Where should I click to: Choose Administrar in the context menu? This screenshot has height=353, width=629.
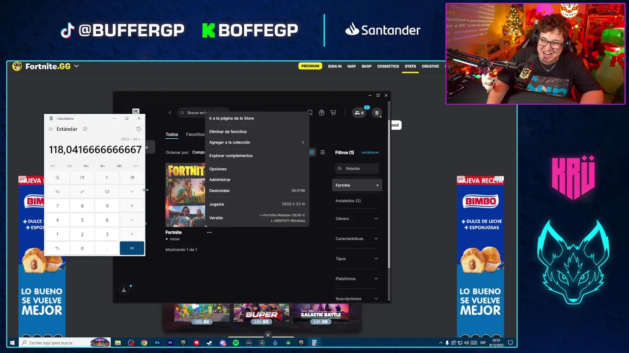coord(257,179)
